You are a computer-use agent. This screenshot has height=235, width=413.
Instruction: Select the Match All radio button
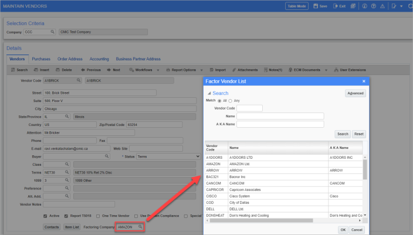click(x=219, y=101)
